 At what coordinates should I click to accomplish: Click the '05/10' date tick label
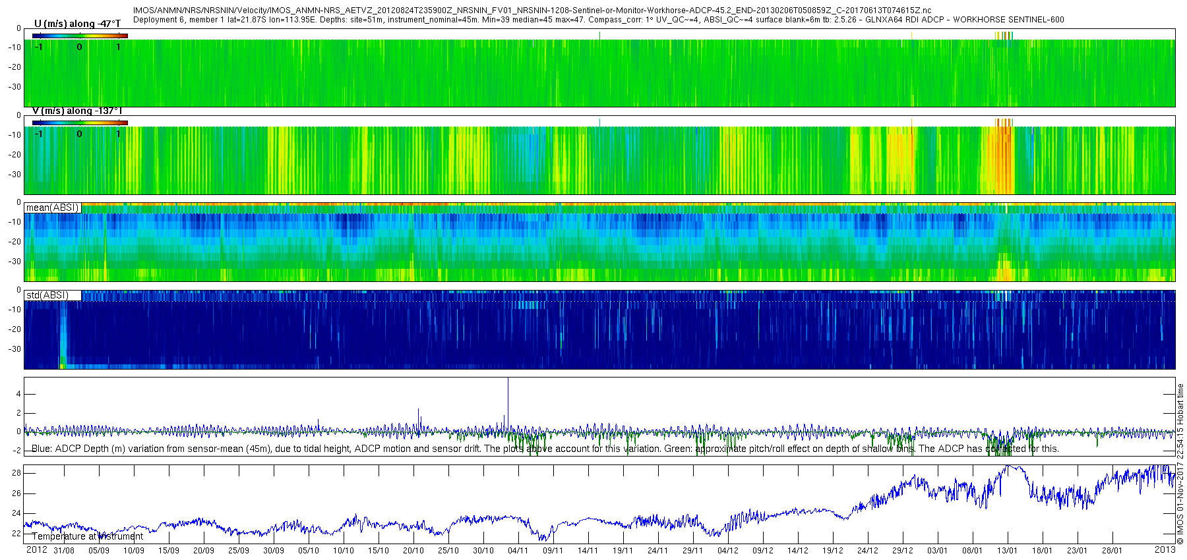coord(309,550)
